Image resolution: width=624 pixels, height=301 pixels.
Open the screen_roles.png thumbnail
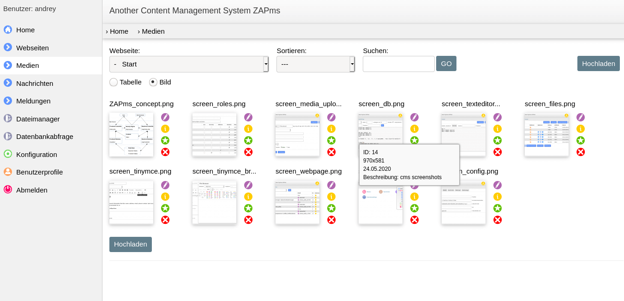click(x=215, y=134)
